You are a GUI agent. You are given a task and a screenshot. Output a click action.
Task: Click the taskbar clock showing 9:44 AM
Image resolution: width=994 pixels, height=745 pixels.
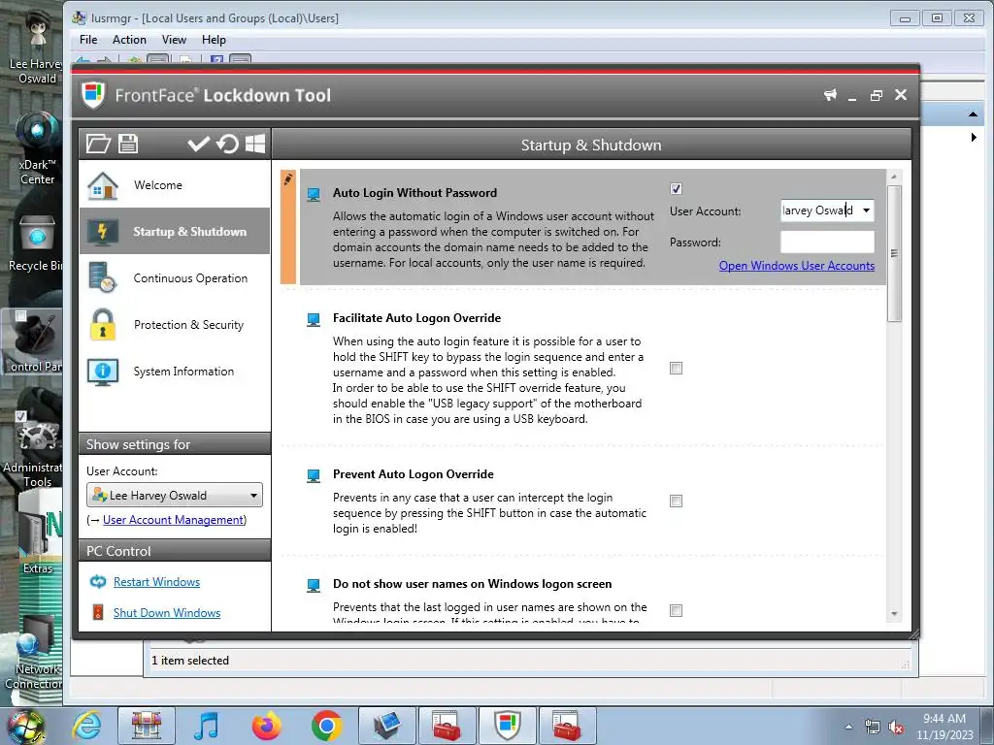coord(944,727)
